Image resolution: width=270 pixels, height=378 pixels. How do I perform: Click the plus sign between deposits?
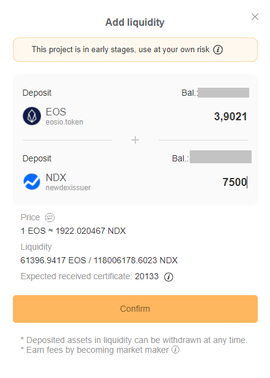[135, 140]
